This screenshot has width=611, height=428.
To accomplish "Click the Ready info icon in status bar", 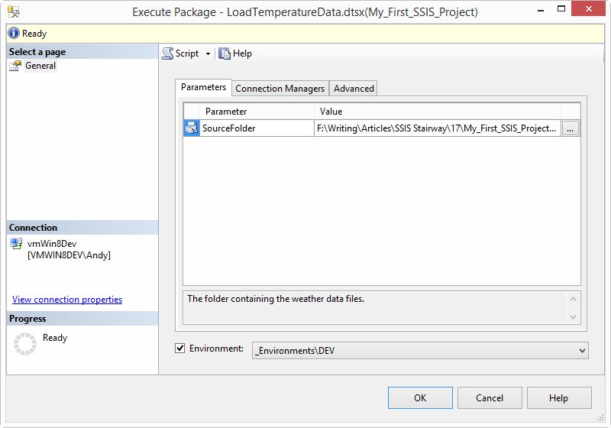I will pyautogui.click(x=14, y=34).
